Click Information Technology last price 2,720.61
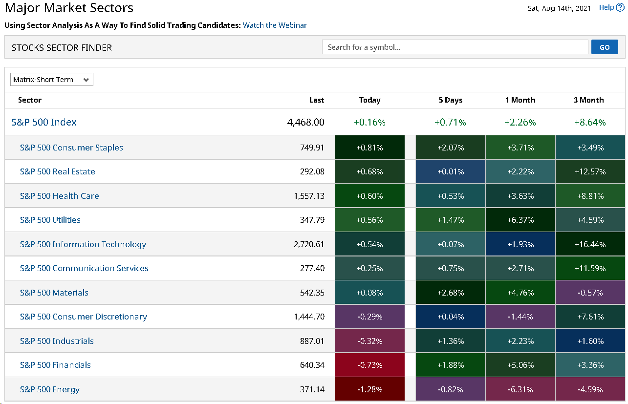 click(x=309, y=244)
